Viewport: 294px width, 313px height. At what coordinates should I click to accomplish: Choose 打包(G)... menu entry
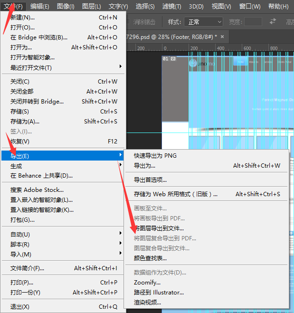(x=63, y=220)
